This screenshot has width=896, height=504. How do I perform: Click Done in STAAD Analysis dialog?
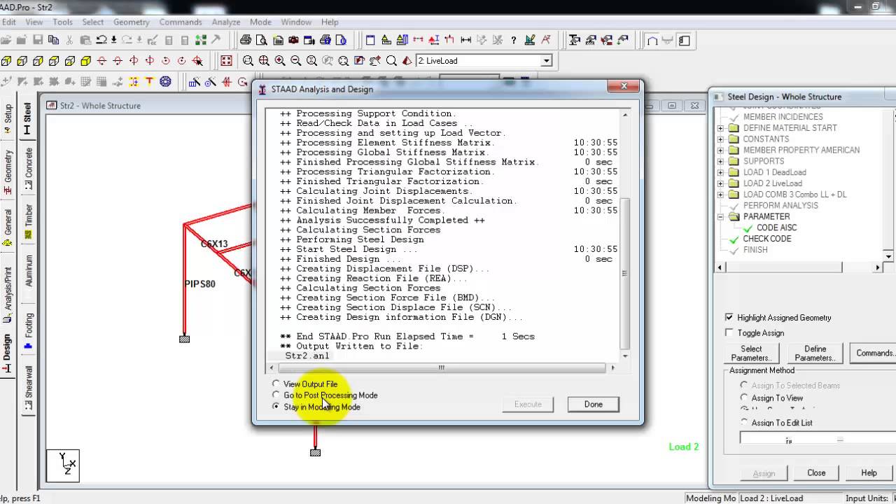pyautogui.click(x=593, y=404)
